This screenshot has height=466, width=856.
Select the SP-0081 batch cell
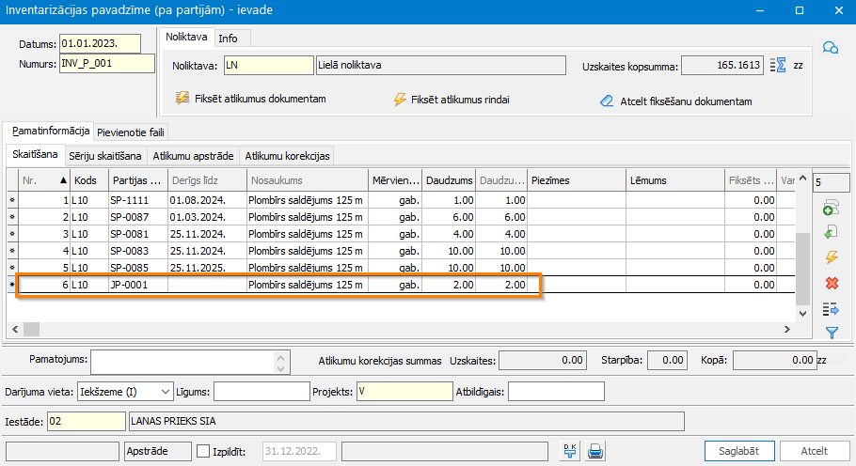138,234
